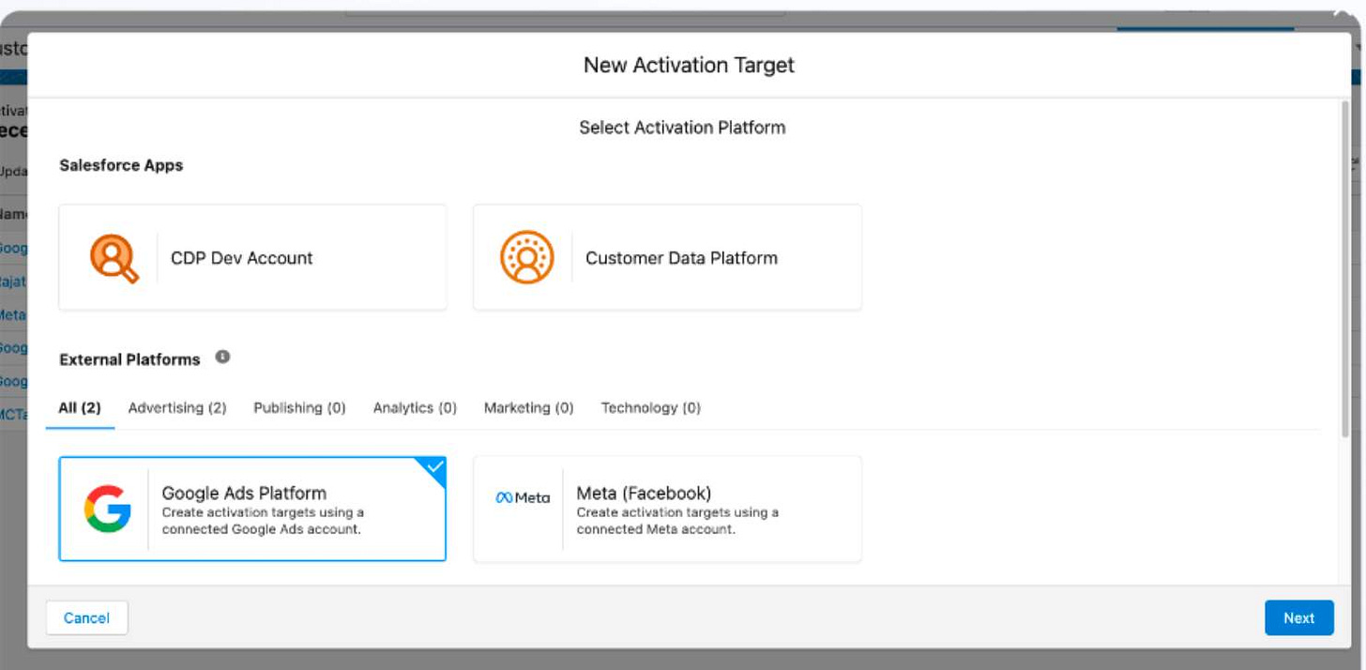Viewport: 1366px width, 670px height.
Task: Cancel the New Activation Target dialog
Action: point(86,617)
